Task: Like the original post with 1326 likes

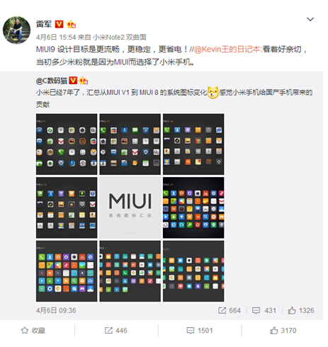Action: 301,310
